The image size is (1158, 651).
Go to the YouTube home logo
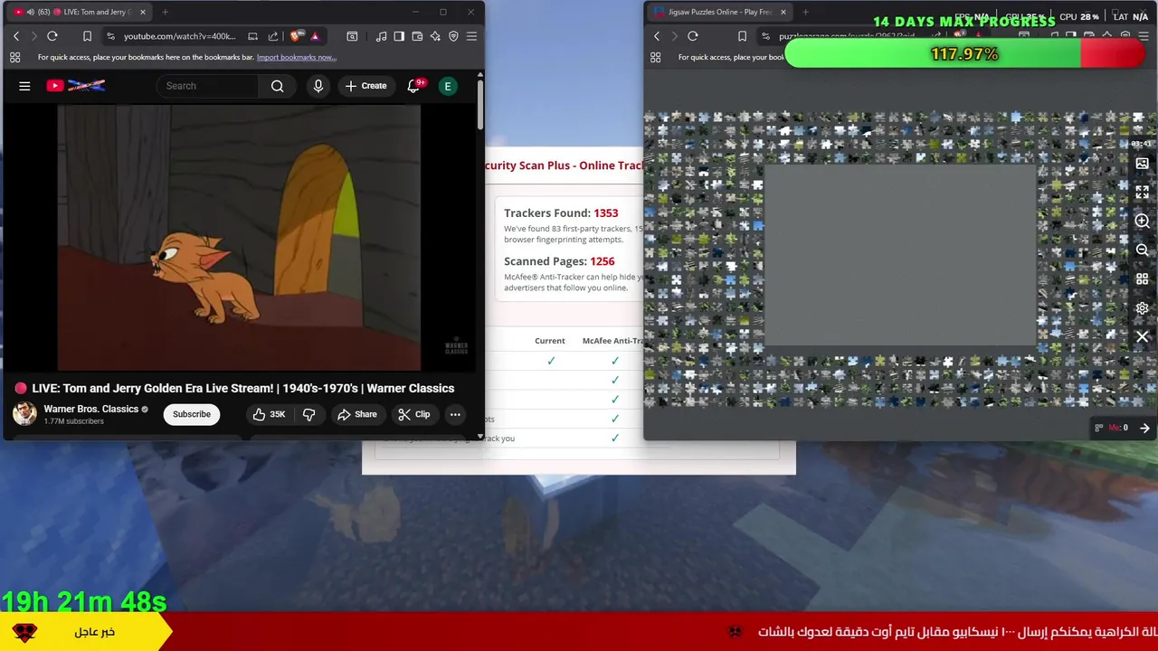coord(76,86)
